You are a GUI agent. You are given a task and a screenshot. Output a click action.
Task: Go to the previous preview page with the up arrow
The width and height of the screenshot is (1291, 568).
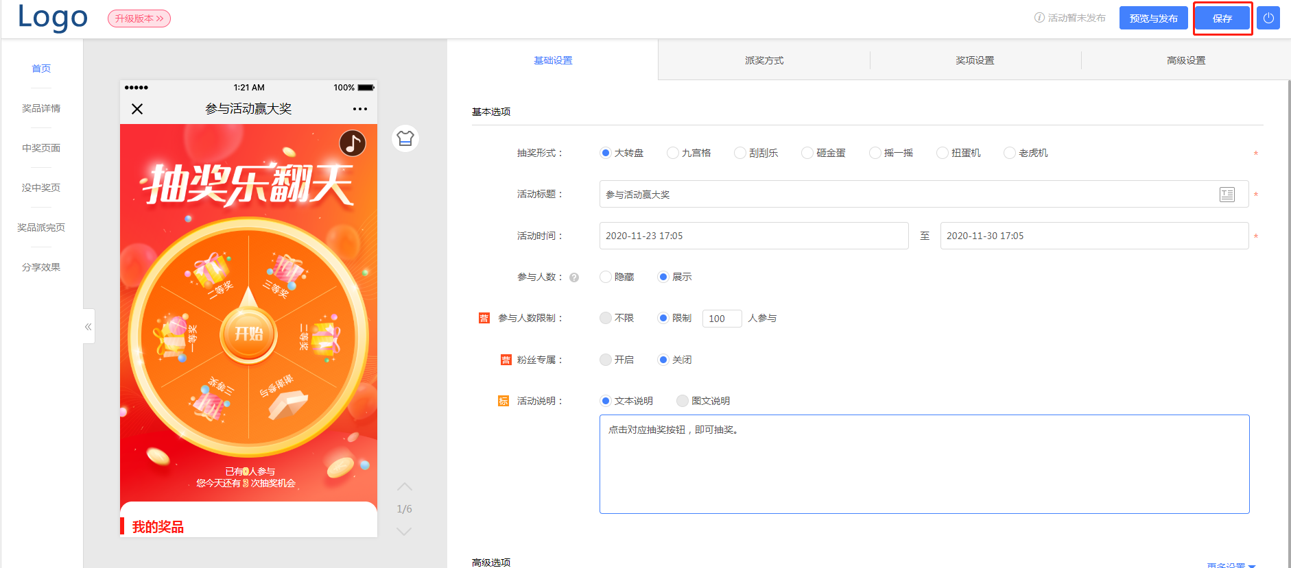(405, 486)
